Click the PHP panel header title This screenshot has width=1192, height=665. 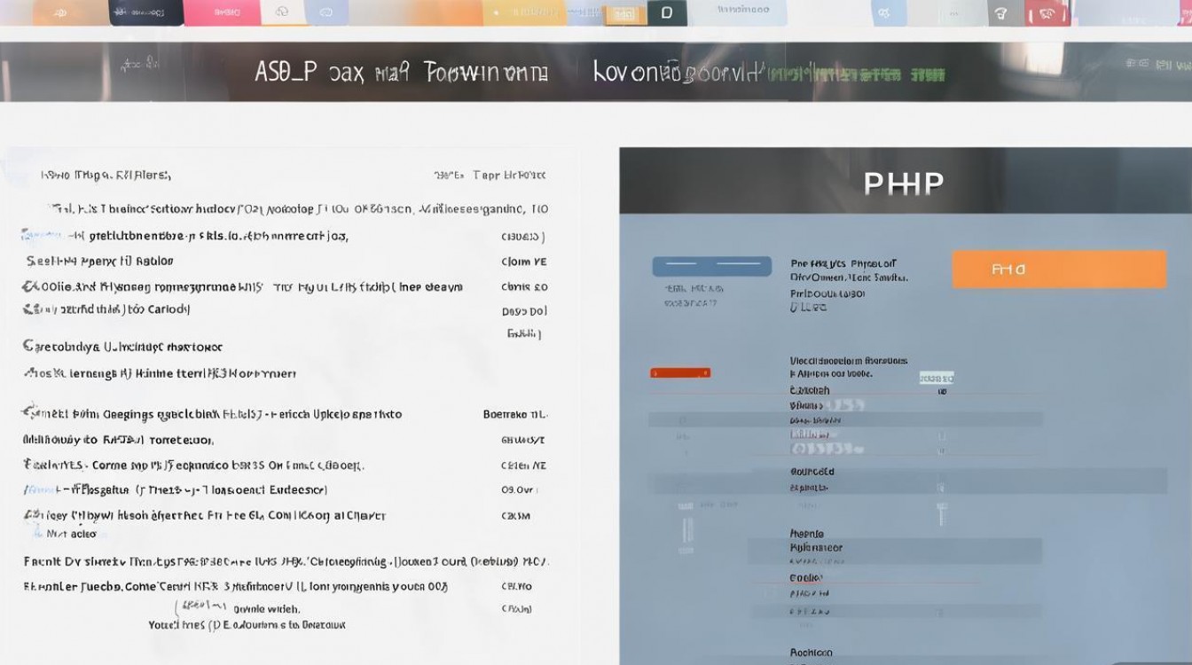point(904,184)
